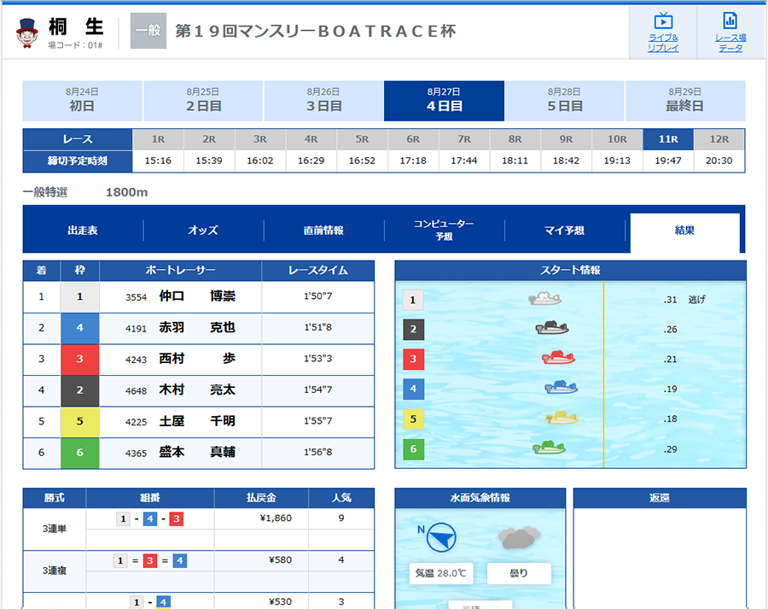
Task: Open the レース場データ icon link
Action: pyautogui.click(x=730, y=32)
